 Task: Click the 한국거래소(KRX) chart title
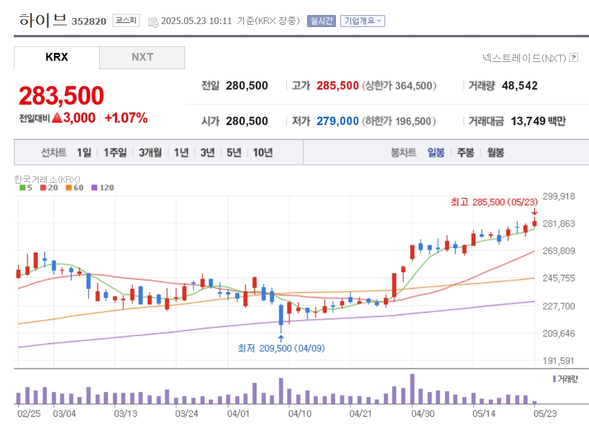pos(47,179)
